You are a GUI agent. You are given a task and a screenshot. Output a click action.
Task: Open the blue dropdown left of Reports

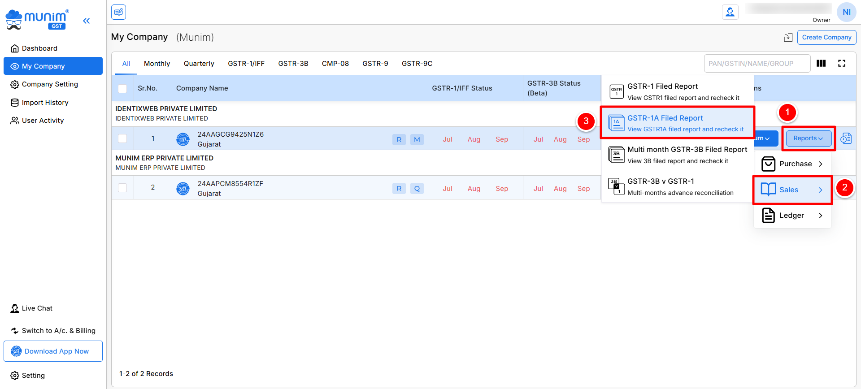(767, 138)
